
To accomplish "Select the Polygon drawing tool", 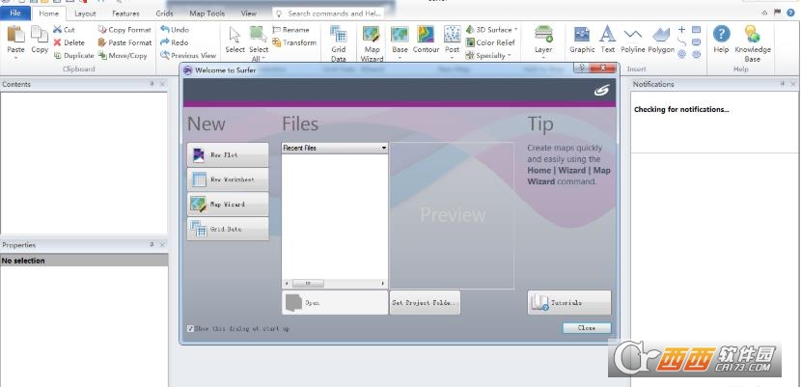I will pos(661,40).
